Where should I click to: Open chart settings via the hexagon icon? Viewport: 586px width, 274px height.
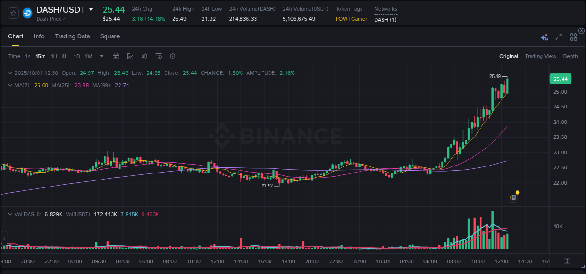click(173, 56)
